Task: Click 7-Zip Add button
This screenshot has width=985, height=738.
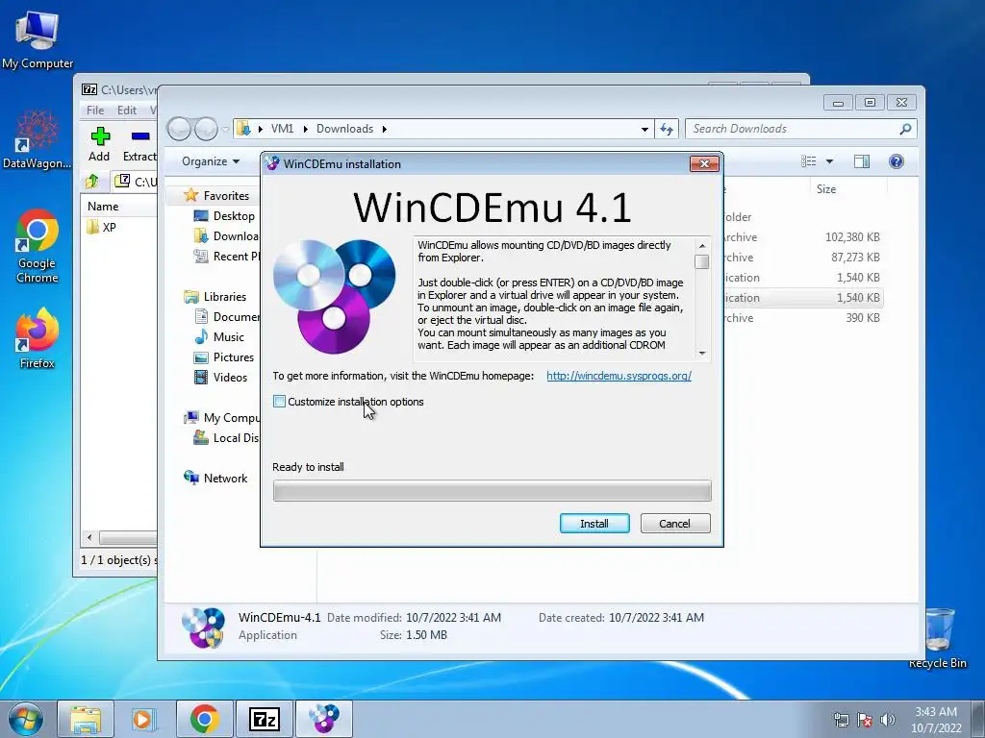Action: tap(99, 144)
